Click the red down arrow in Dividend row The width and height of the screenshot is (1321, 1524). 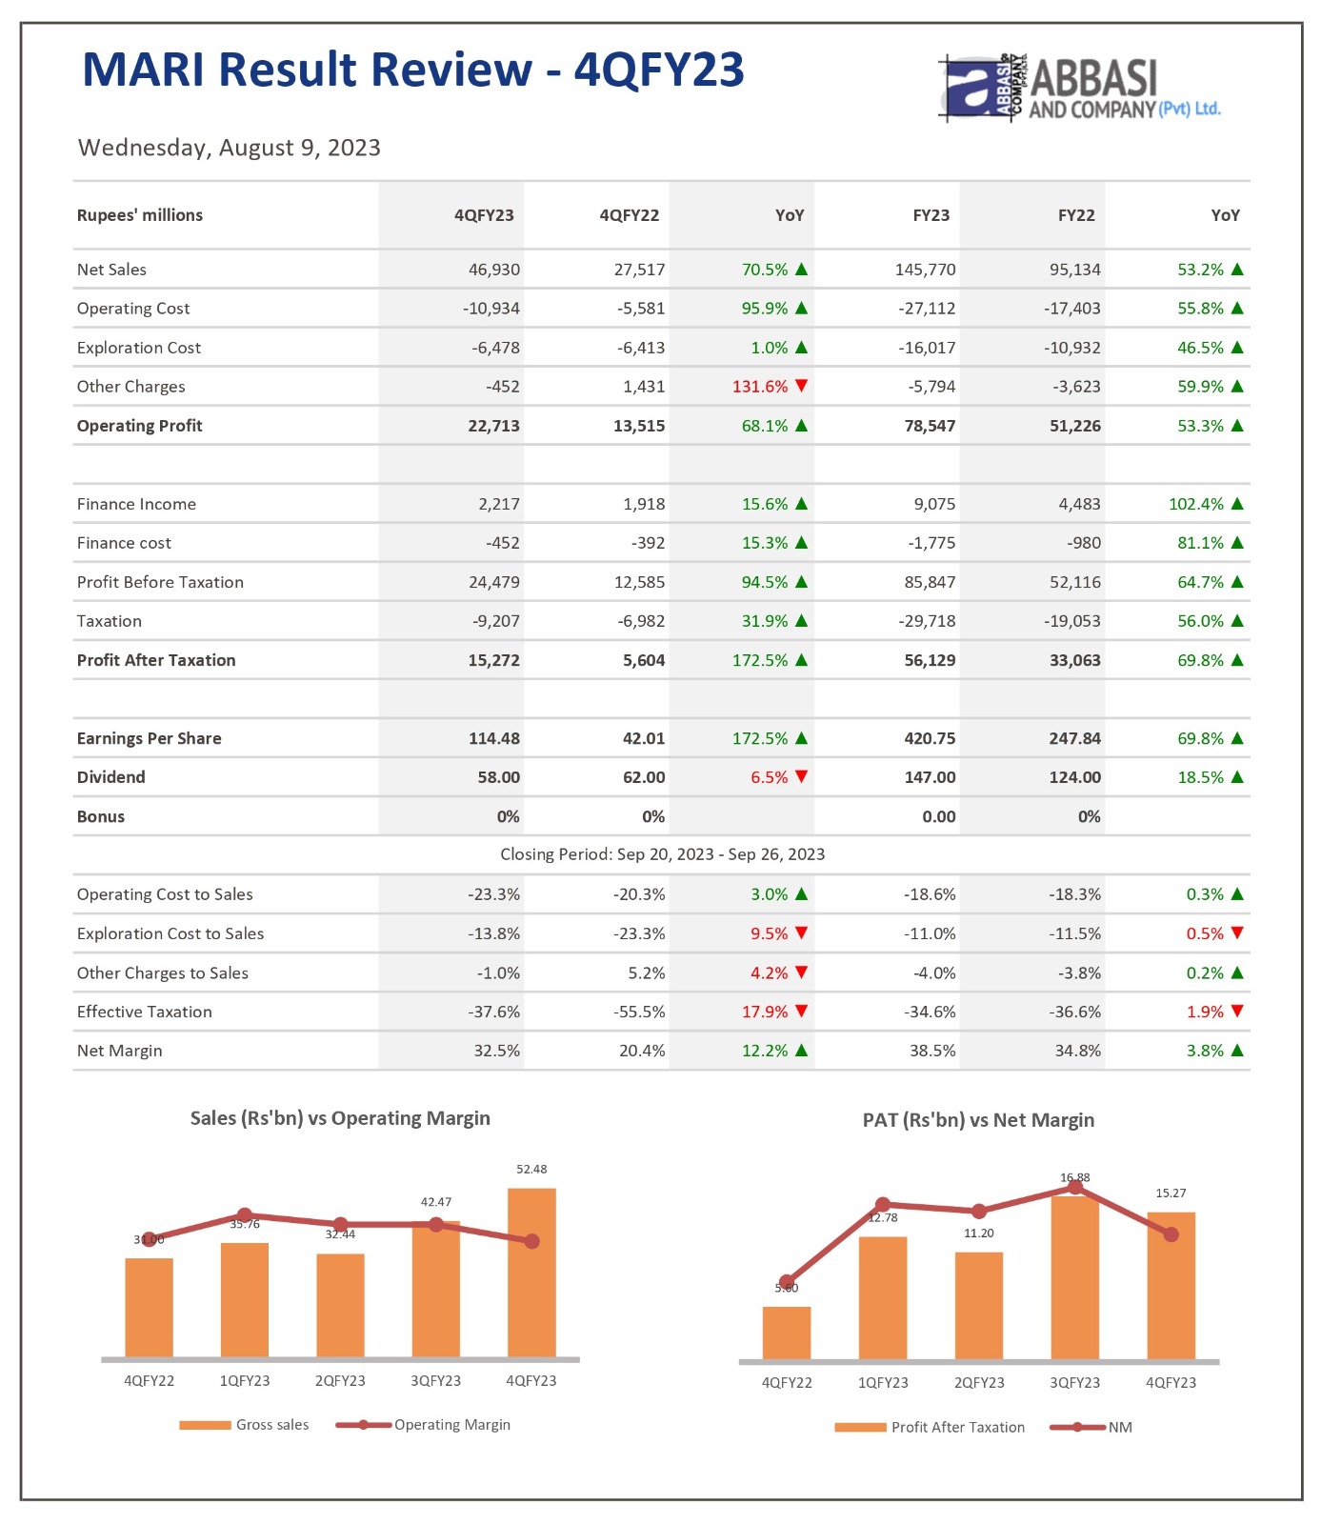tap(801, 776)
